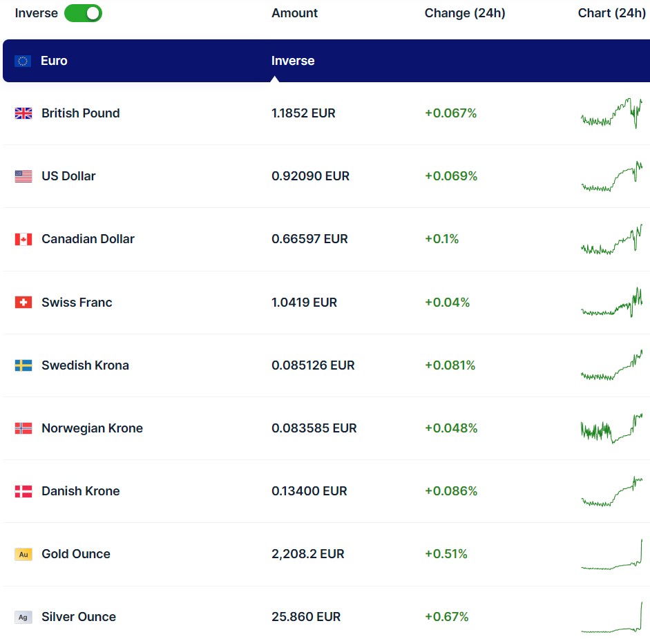This screenshot has height=639, width=650.
Task: View the Gold Ounce 24h sparkline chart
Action: click(x=611, y=554)
